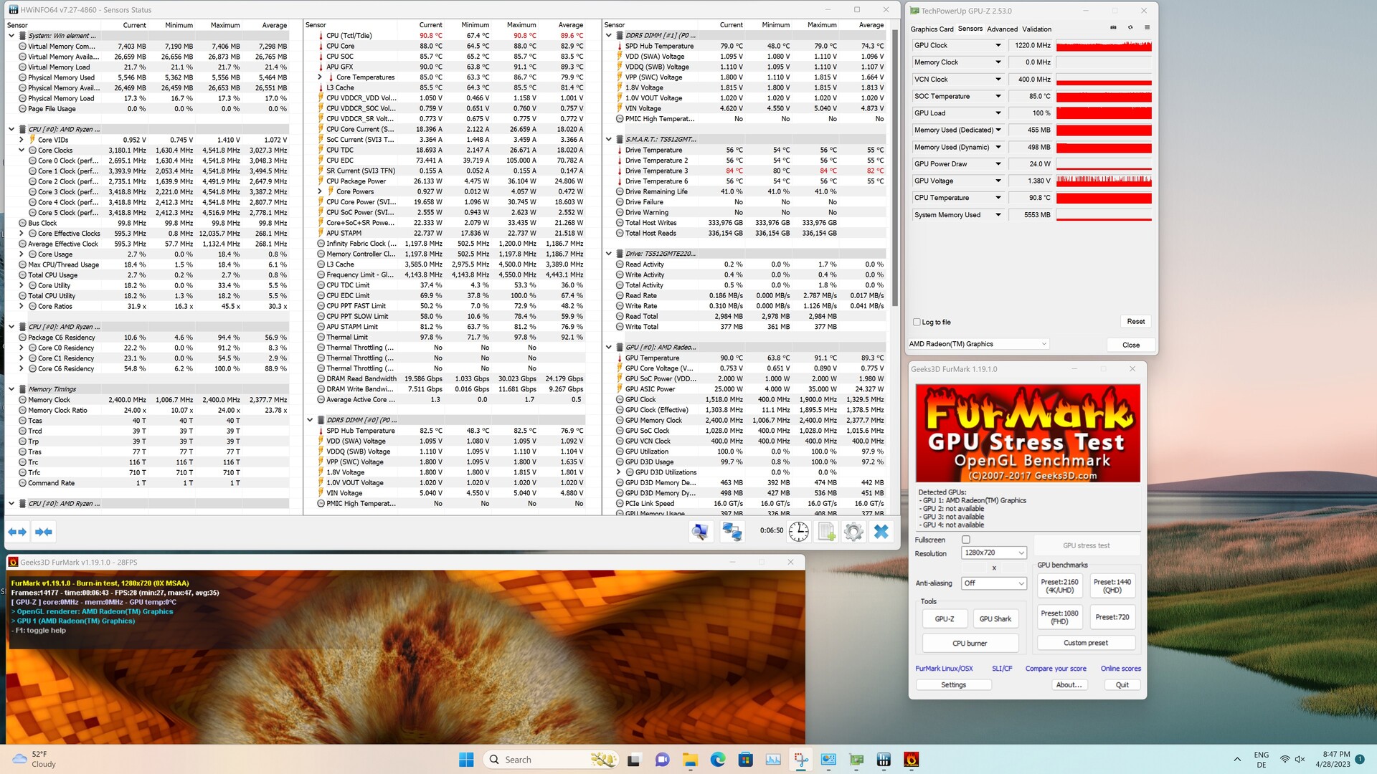Screen dimensions: 1377x774
Task: Switch to Advanced tab in GPU-Z
Action: pyautogui.click(x=1002, y=29)
